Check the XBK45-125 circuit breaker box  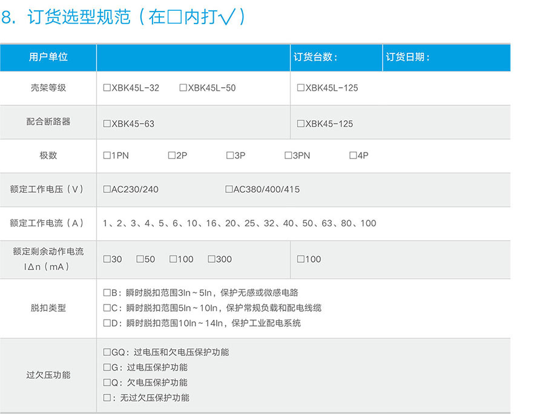301,123
